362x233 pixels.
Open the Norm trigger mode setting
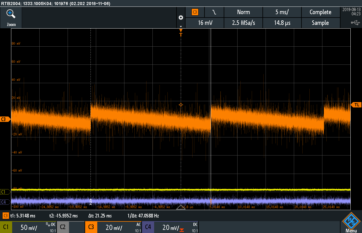(x=243, y=12)
